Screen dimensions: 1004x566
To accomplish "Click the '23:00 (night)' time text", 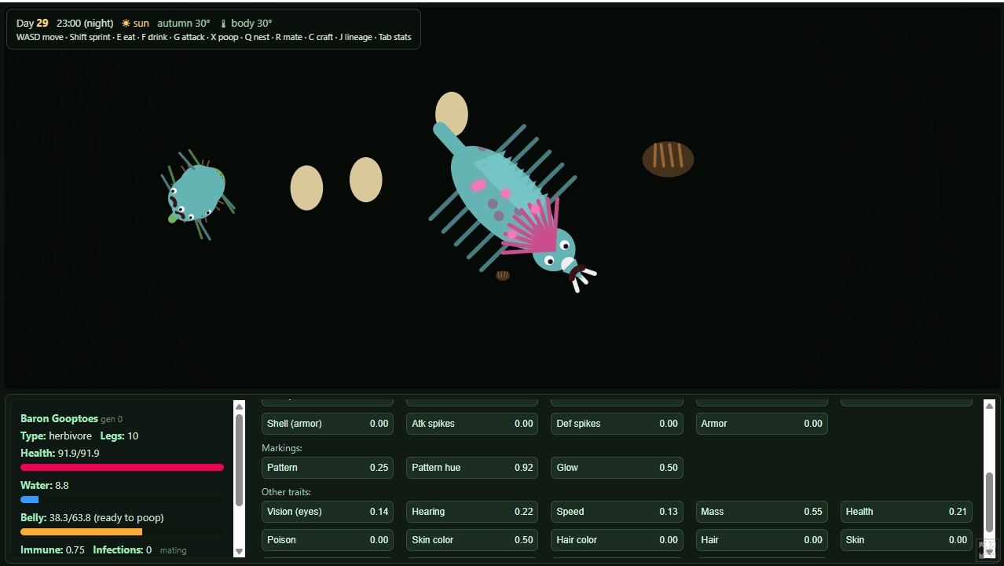I will tap(85, 24).
